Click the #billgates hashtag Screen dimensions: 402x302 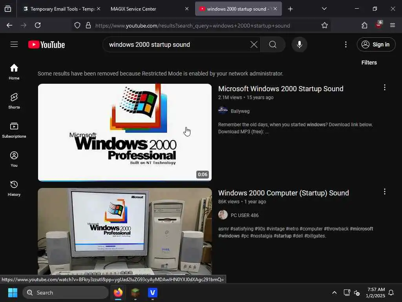315,236
